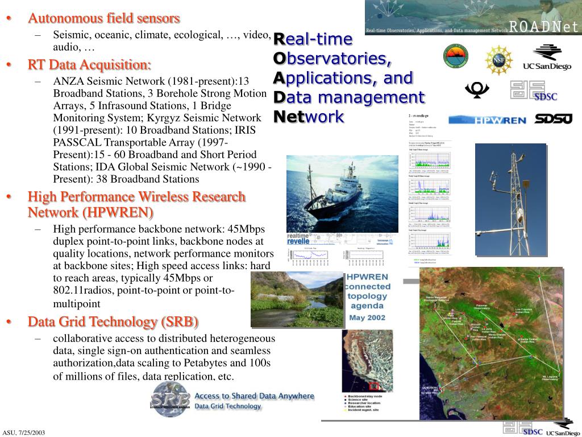Viewport: 582px width, 437px height.
Task: Click the SDSC logo beside the post horn
Action: click(x=534, y=90)
